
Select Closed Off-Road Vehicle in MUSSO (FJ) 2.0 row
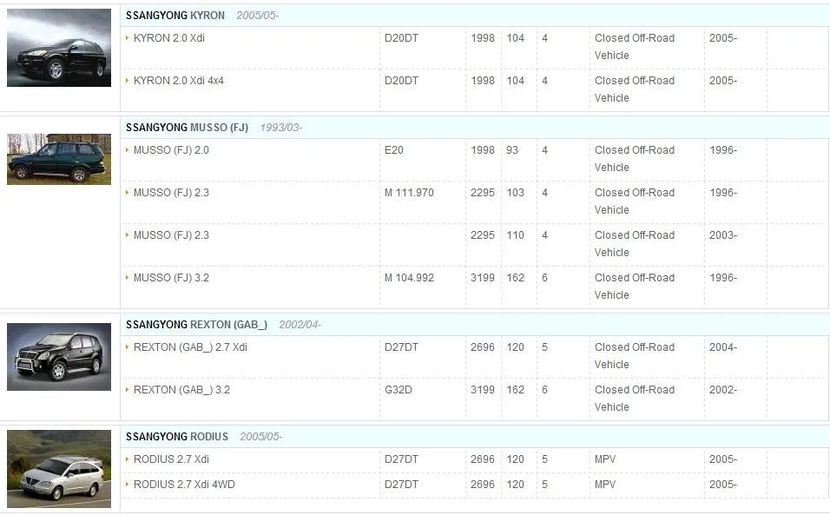click(x=635, y=159)
